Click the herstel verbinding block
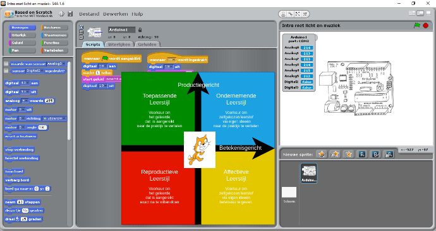 [x=21, y=158]
